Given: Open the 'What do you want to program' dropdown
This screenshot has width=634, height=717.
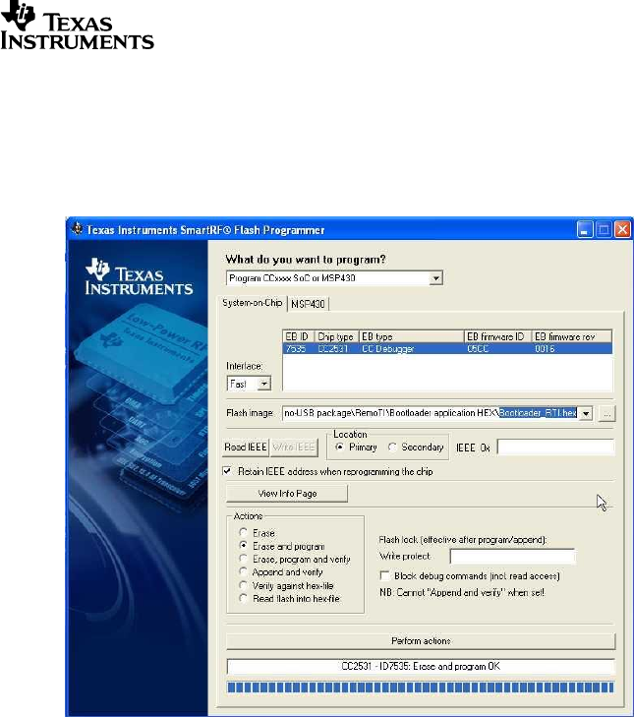Looking at the screenshot, I should (x=436, y=278).
